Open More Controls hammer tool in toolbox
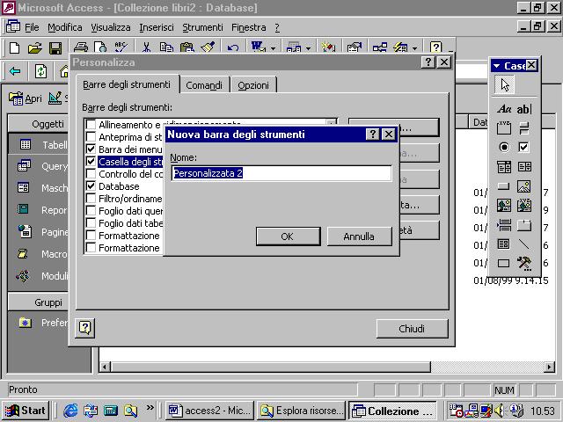Image resolution: width=563 pixels, height=422 pixels. click(524, 264)
